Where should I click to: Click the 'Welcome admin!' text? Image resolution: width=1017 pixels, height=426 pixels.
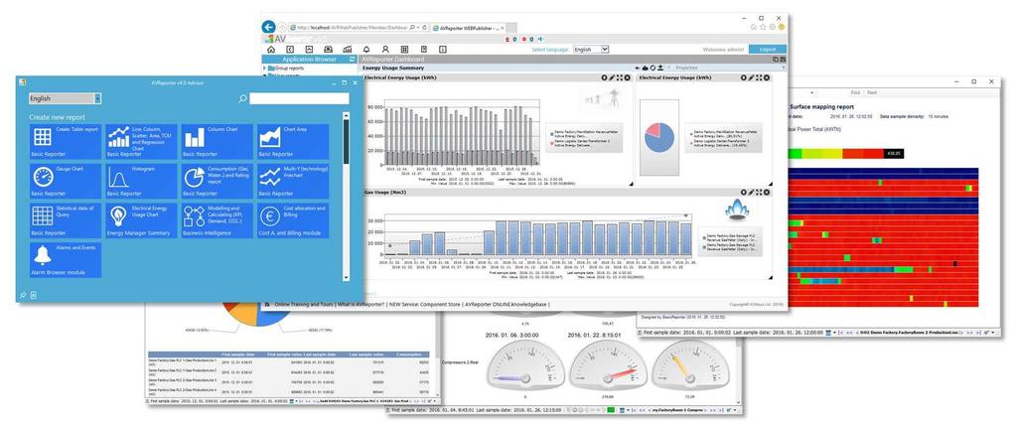pos(723,50)
